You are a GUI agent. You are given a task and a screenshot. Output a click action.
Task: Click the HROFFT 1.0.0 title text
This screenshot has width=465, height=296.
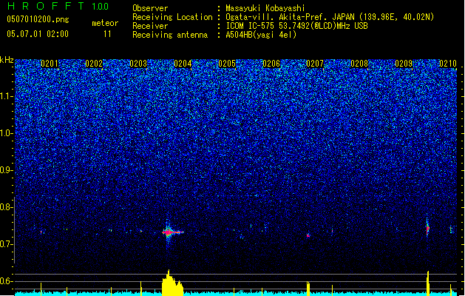tap(58, 6)
